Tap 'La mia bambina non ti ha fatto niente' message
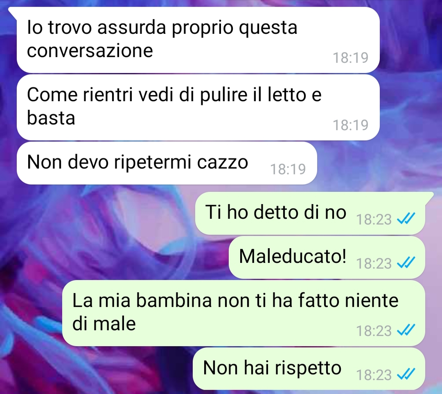Screen dimensions: 442x394 click(x=244, y=313)
